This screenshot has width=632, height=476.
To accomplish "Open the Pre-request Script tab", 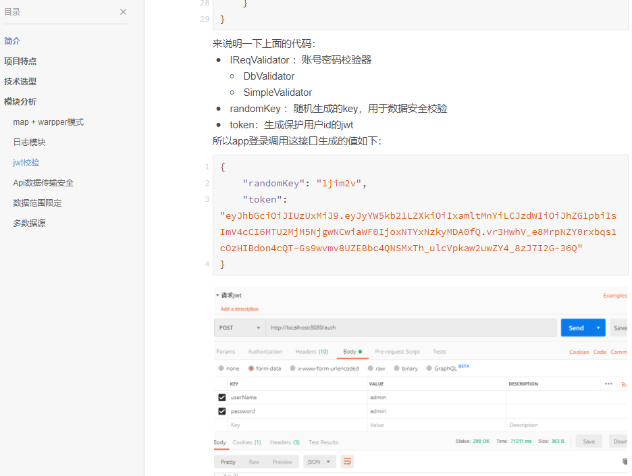I will point(398,352).
